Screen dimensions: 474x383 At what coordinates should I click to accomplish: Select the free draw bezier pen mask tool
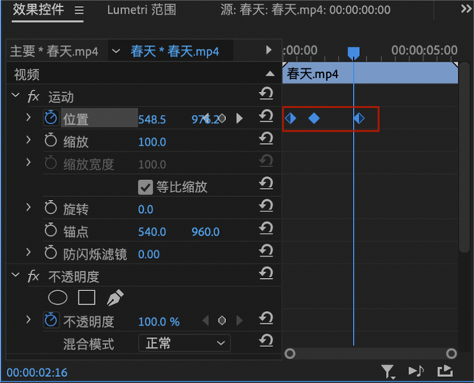coord(115,297)
